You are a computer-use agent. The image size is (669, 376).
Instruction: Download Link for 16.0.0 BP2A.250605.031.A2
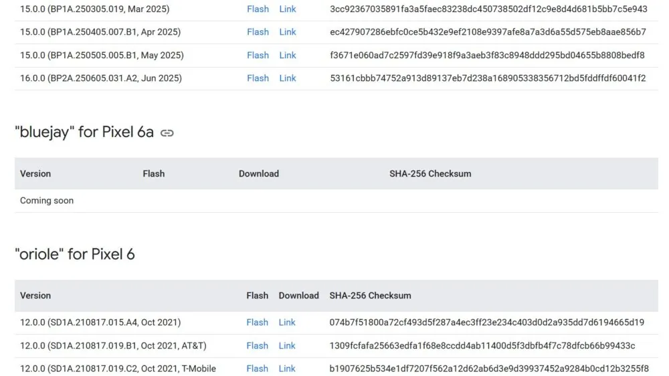click(288, 78)
